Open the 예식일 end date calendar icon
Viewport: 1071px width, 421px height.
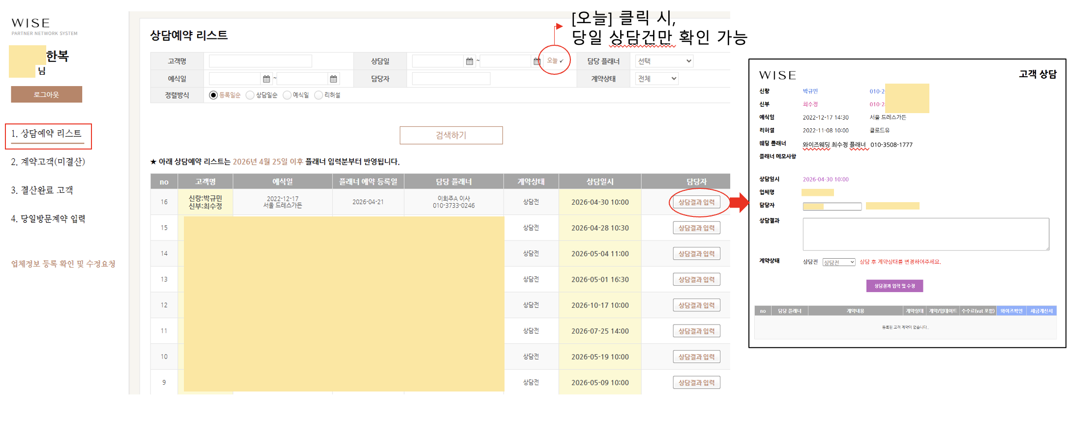point(333,79)
